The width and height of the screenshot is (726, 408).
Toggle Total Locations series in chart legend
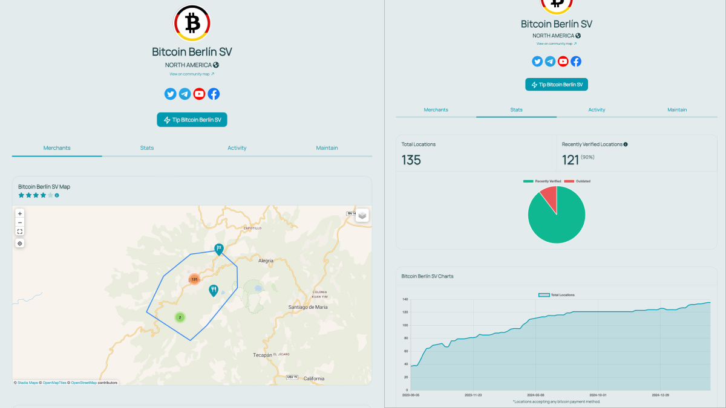tap(557, 295)
